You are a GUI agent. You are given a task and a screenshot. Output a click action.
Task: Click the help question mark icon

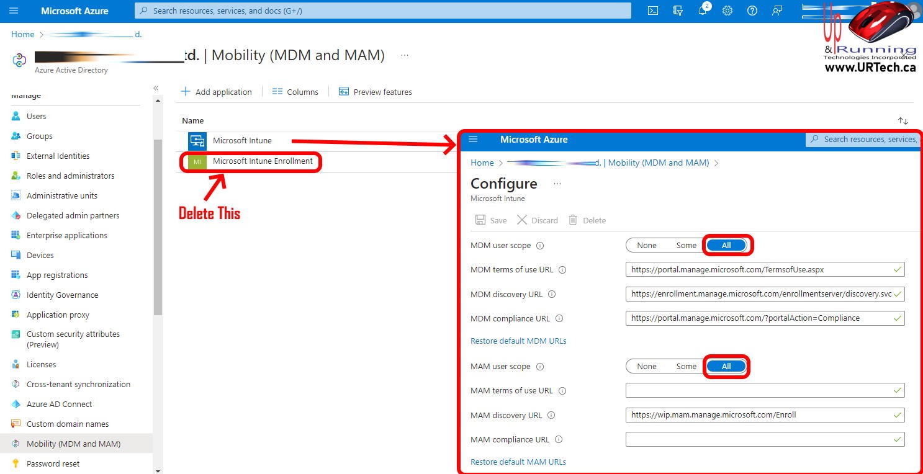point(752,11)
